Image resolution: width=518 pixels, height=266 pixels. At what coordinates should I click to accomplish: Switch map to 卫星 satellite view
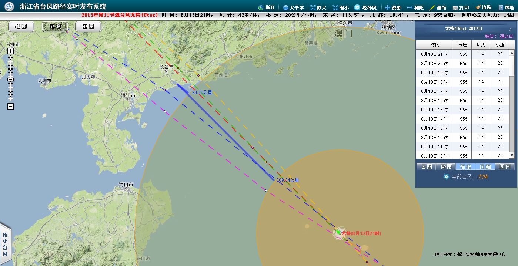pyautogui.click(x=88, y=27)
